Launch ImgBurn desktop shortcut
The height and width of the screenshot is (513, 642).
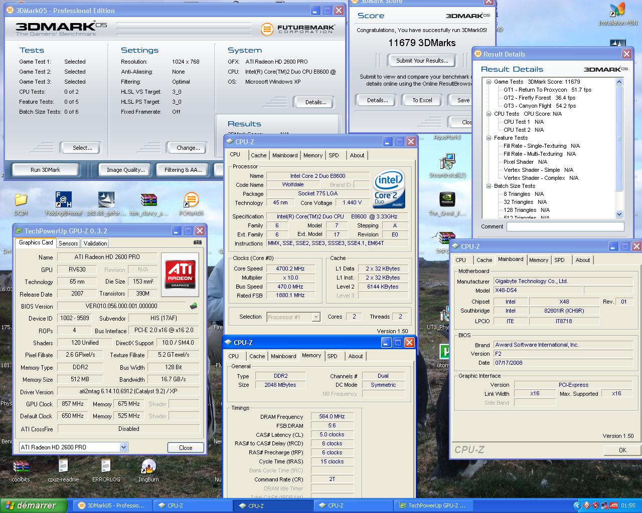pos(148,470)
